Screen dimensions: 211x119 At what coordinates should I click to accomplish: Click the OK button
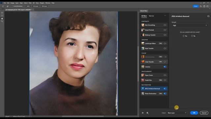click(194, 113)
